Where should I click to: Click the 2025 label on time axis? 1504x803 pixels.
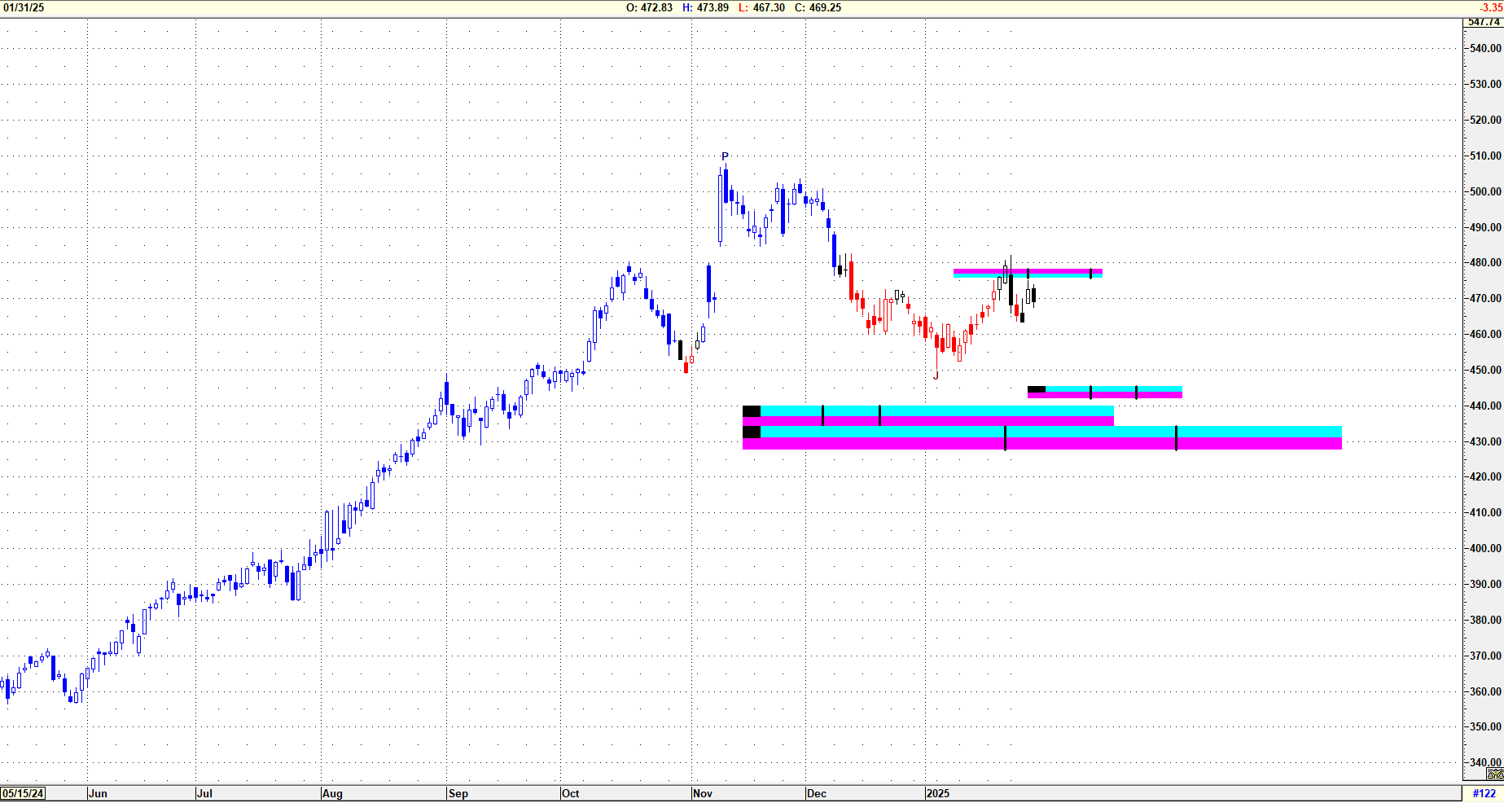[x=938, y=793]
